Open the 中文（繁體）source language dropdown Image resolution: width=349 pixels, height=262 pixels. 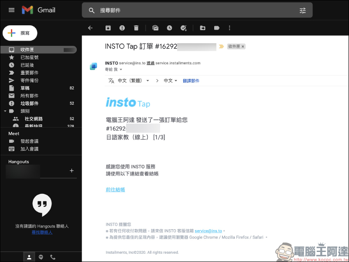coord(147,81)
